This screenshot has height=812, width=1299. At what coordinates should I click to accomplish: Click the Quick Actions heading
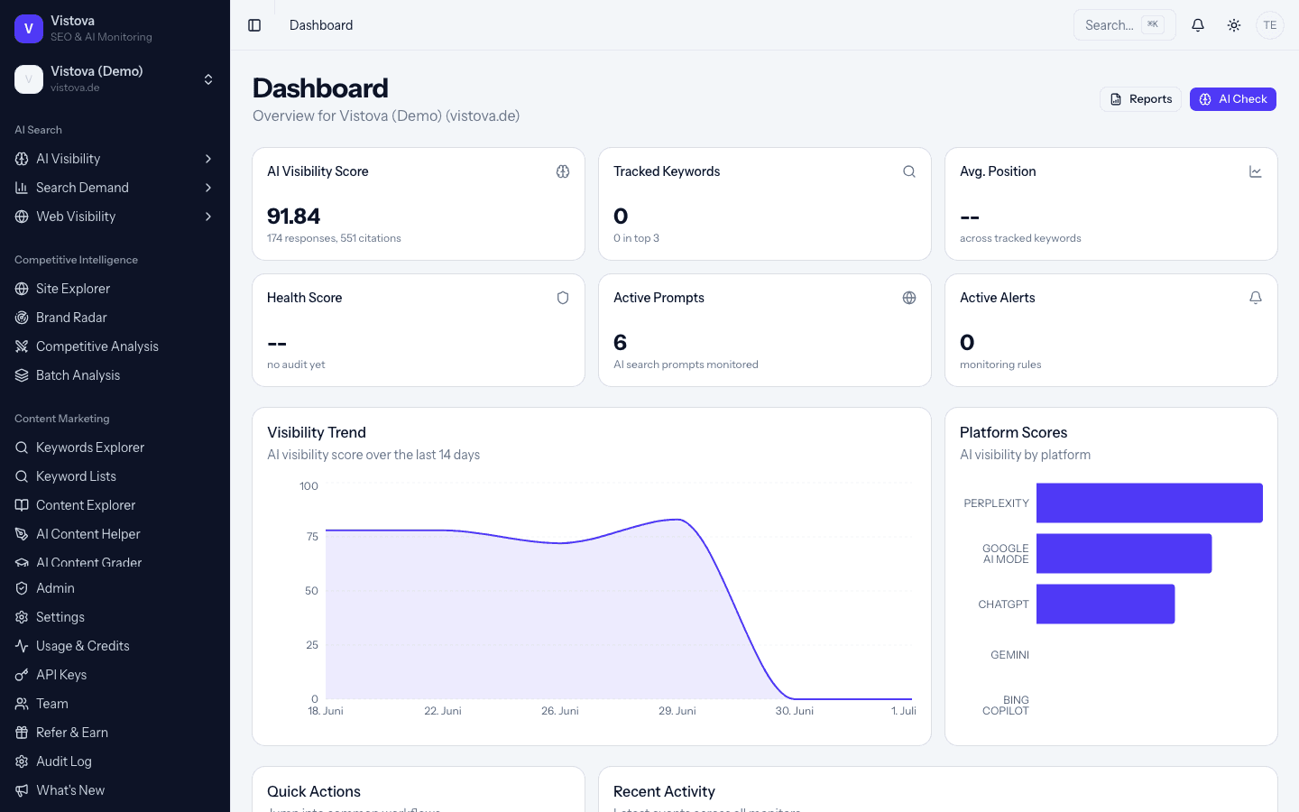(x=314, y=791)
